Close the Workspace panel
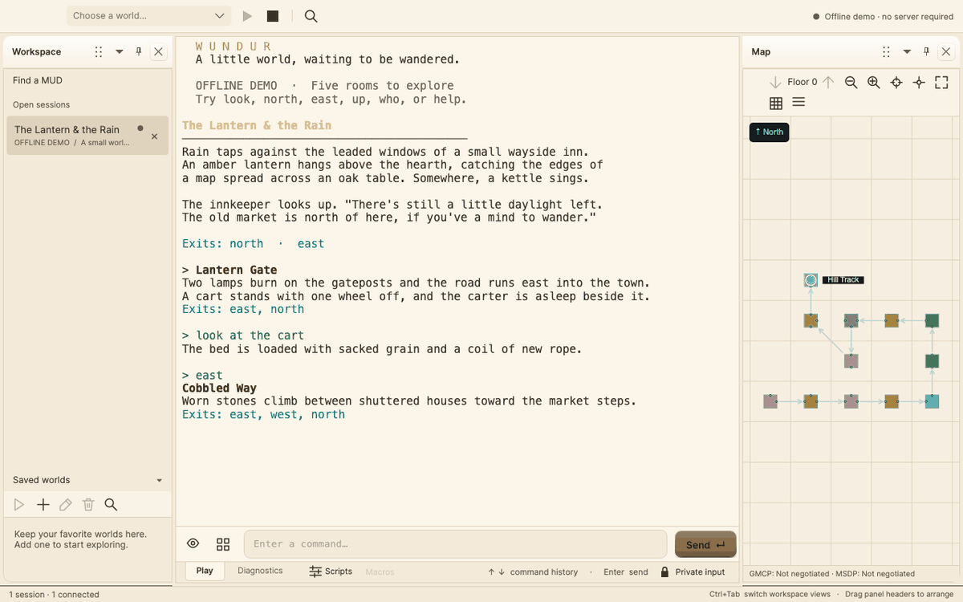This screenshot has height=602, width=963. (x=159, y=51)
